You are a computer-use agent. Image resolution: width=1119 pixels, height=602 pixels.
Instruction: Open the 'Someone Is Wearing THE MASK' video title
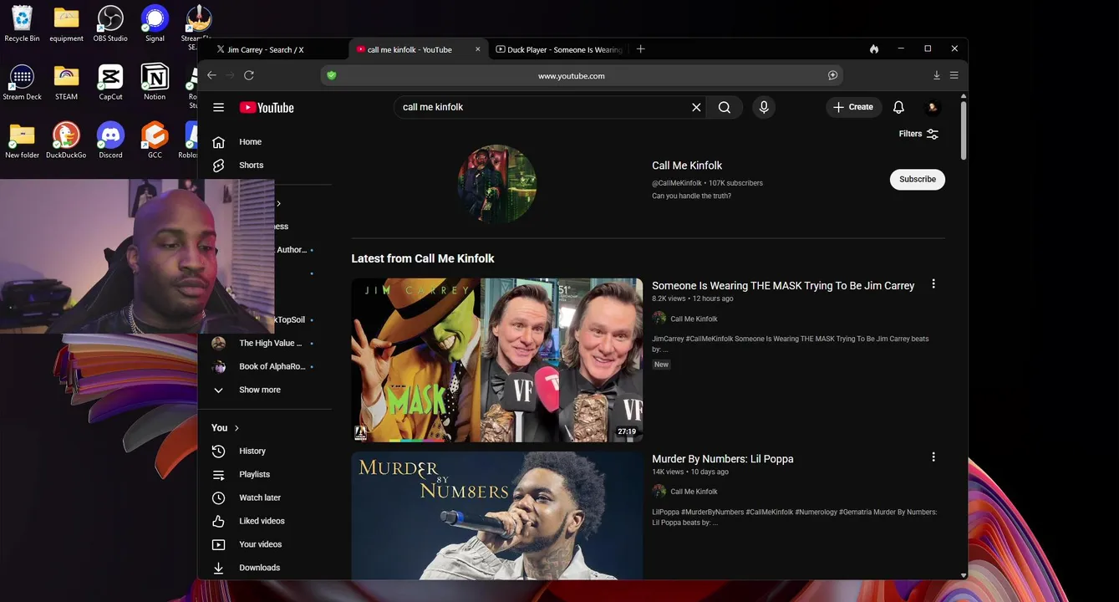[x=783, y=286]
